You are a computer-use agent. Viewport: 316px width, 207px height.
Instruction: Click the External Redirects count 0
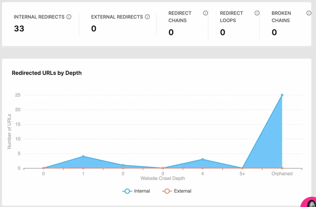tap(94, 29)
